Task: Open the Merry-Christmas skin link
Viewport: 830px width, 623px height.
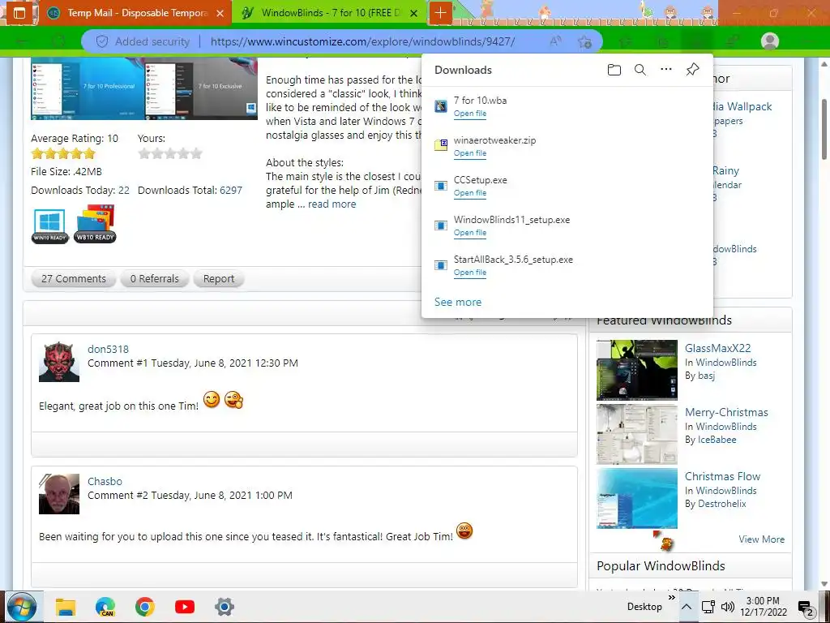Action: click(x=726, y=412)
